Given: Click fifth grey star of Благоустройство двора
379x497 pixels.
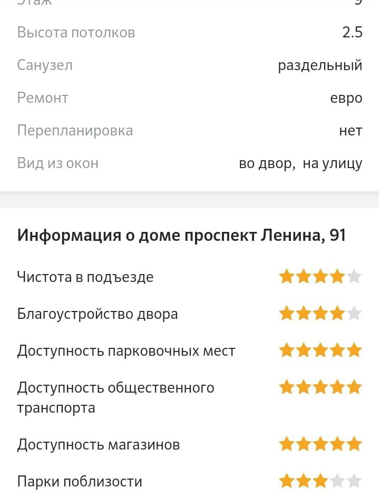Looking at the screenshot, I should (355, 314).
